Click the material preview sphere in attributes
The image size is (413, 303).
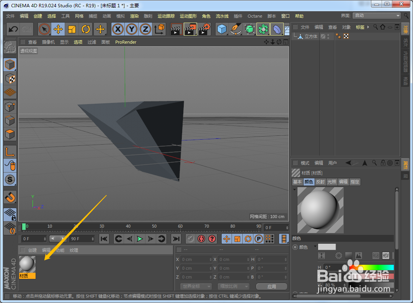pyautogui.click(x=320, y=210)
